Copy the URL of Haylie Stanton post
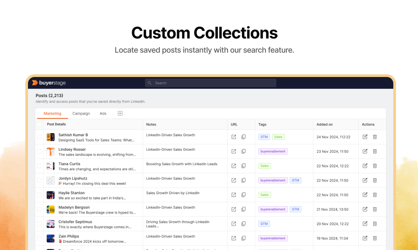418x250 pixels. (x=244, y=195)
